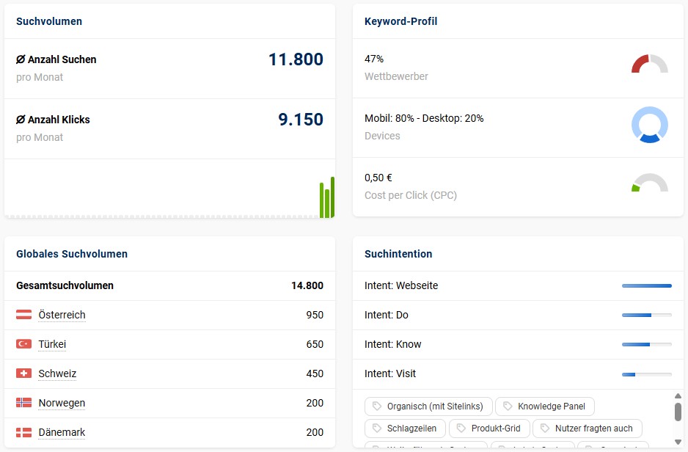
Task: Click the Cost per Click gauge icon
Action: [649, 183]
